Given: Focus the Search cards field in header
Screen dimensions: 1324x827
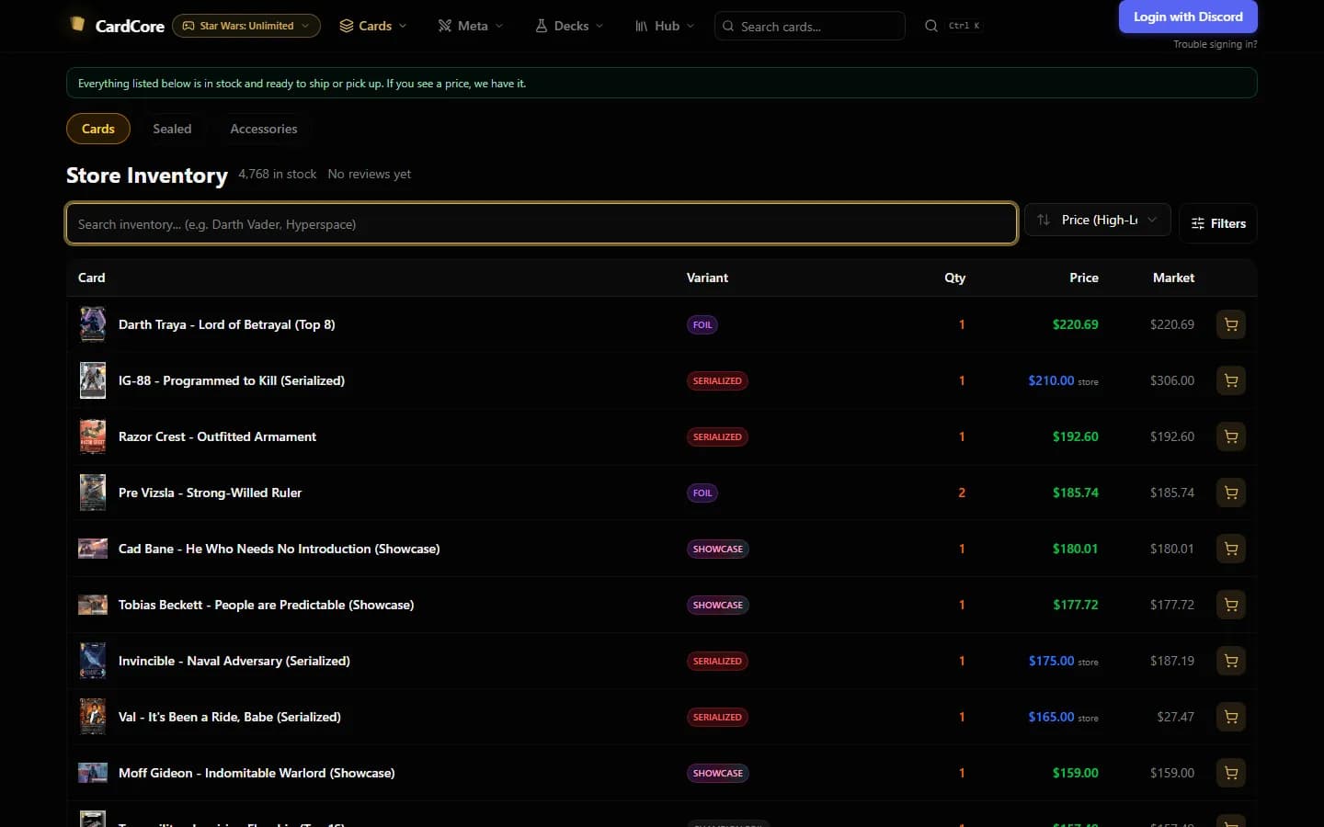Looking at the screenshot, I should [809, 26].
